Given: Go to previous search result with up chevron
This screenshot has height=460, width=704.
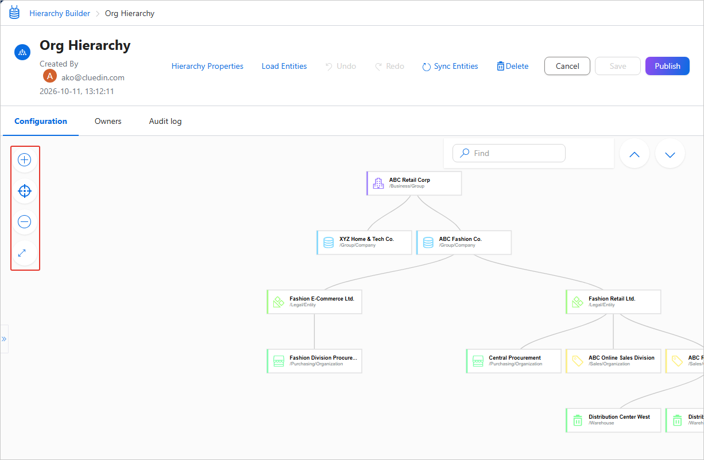Looking at the screenshot, I should 635,154.
